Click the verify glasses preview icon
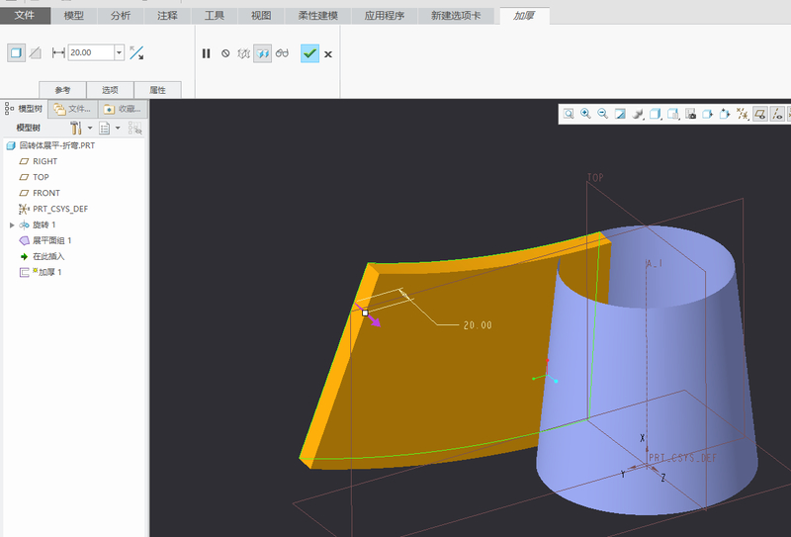Screen dimensions: 791x537 (x=282, y=53)
